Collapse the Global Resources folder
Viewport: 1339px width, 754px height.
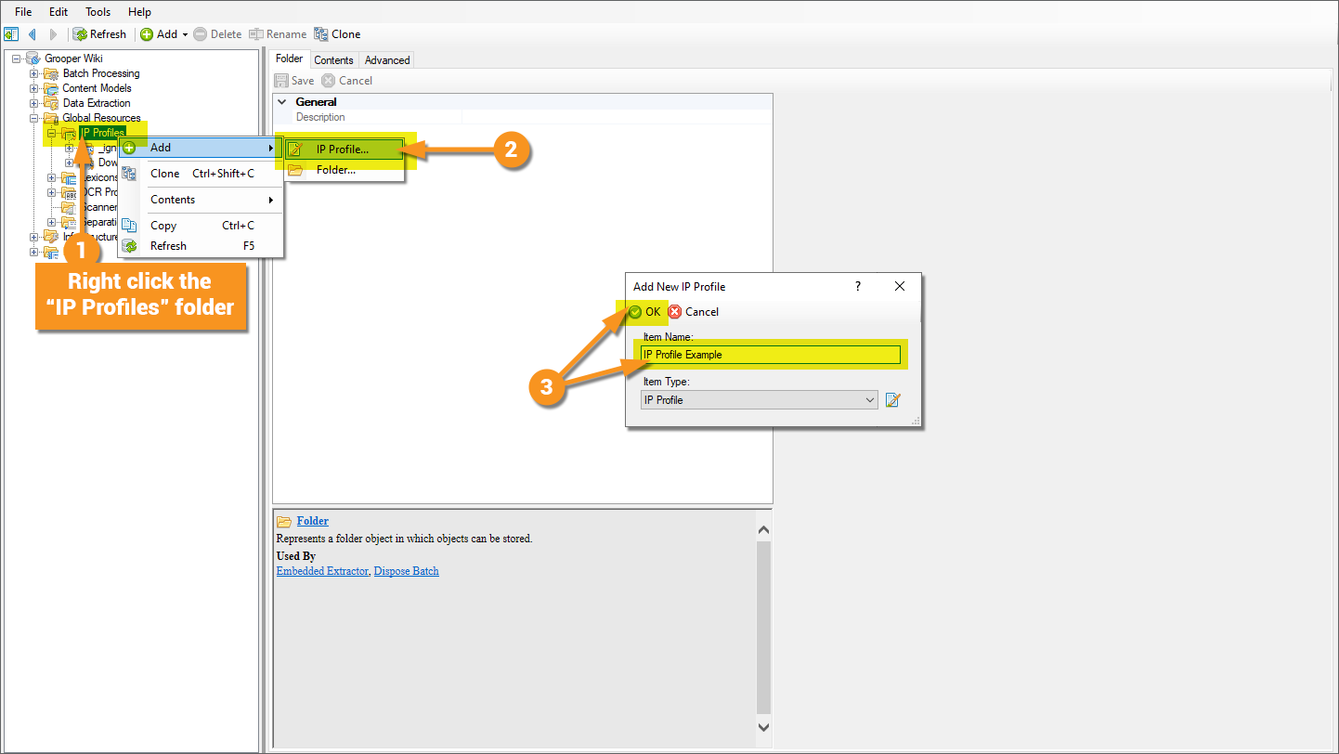pyautogui.click(x=34, y=118)
